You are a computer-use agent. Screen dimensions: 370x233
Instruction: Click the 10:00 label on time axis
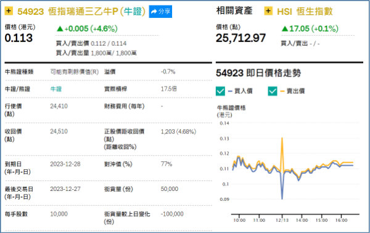(239, 220)
